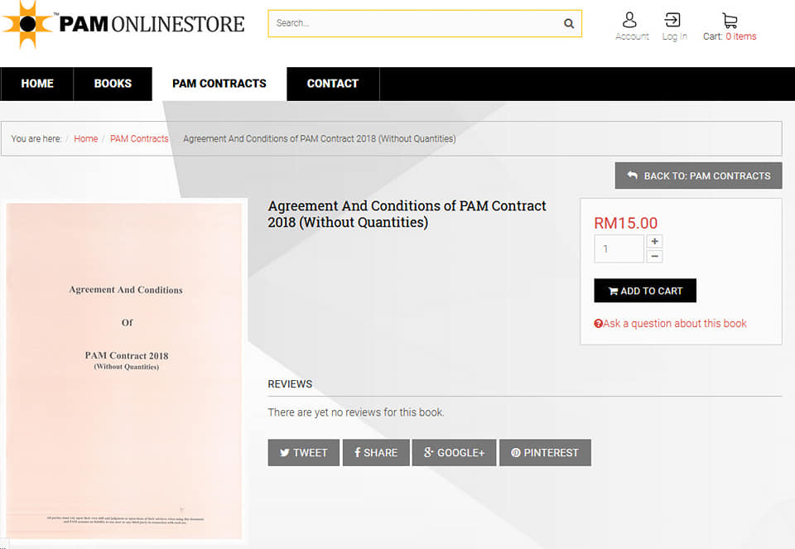Decrease quantity with the minus button
Screen dimensions: 795x549
(x=654, y=257)
